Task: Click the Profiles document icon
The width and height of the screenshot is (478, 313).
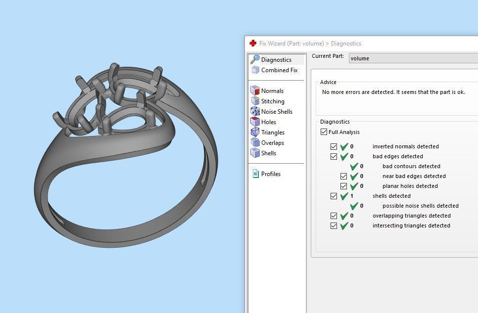Action: [x=255, y=174]
